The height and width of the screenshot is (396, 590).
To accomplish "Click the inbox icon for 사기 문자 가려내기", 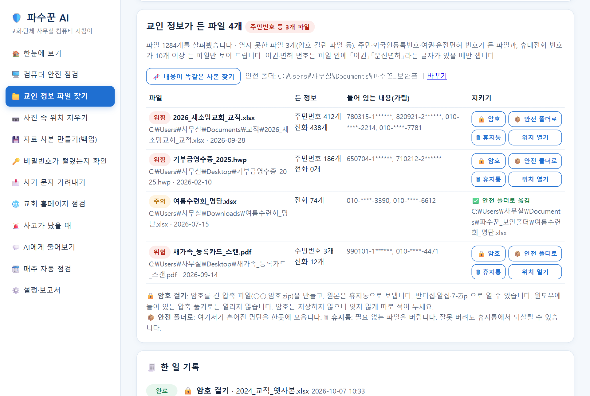I will 16,183.
